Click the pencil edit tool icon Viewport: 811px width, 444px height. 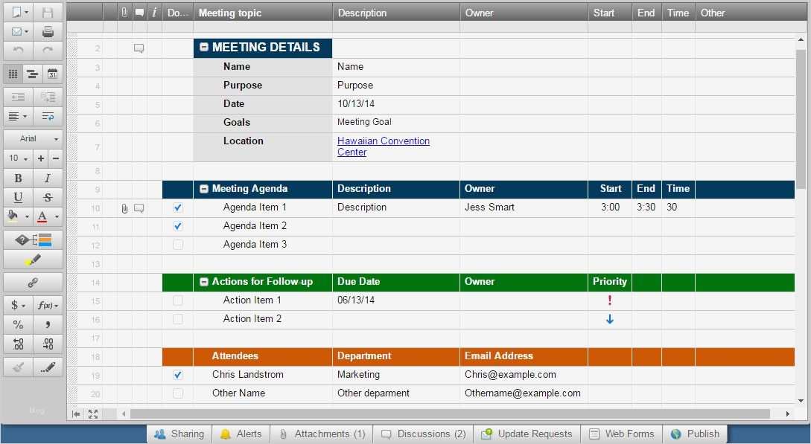(x=48, y=367)
